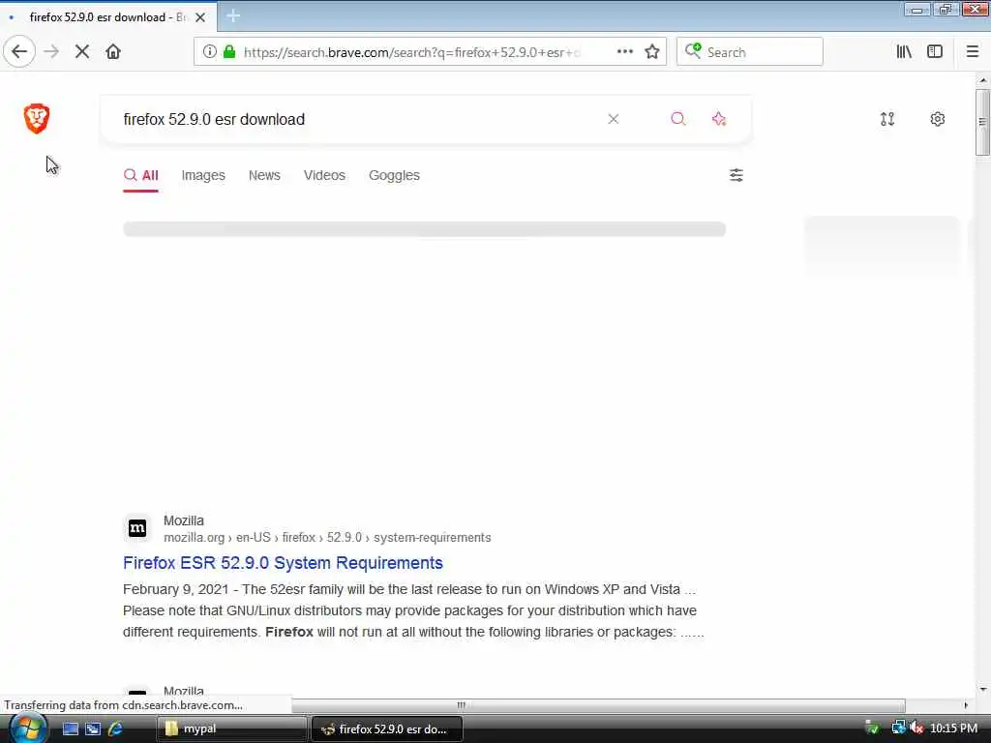
Task: Switch to the Goggles tab
Action: click(394, 175)
